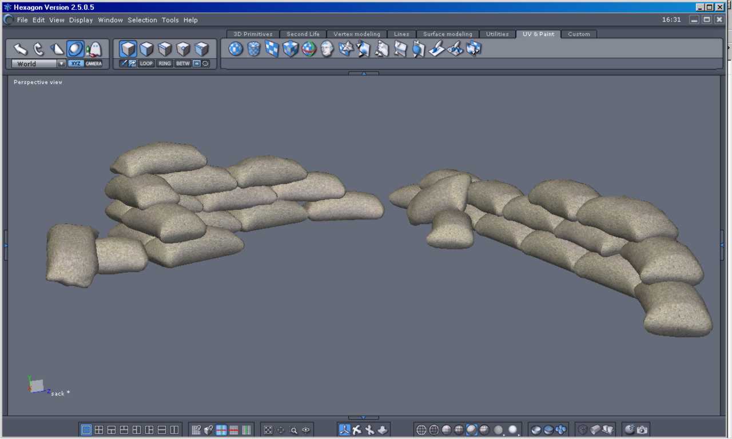Collapse the top tool panel arrow

pos(363,73)
